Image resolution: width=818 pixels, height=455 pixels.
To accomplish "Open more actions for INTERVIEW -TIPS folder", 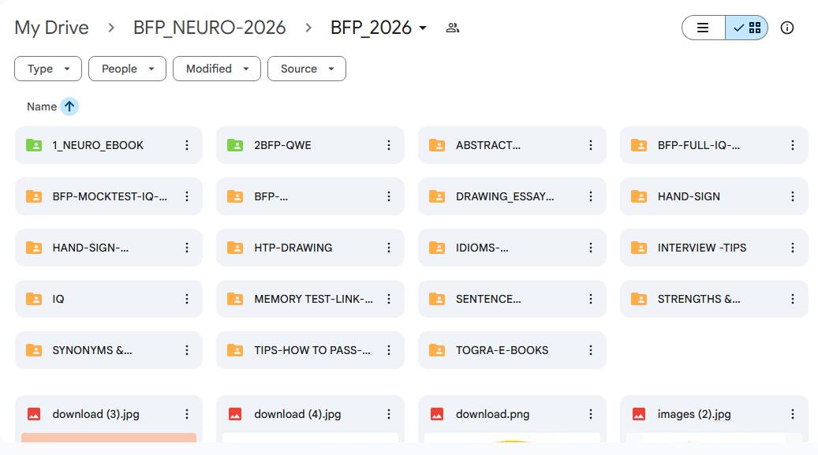I will (x=793, y=248).
